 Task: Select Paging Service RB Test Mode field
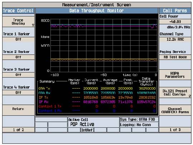[175, 57]
